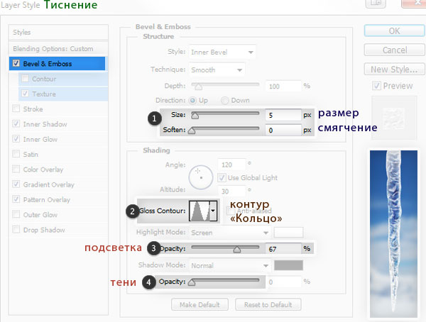Click the Gloss Contour curve thumbnail
Image resolution: width=426 pixels, height=322 pixels.
200,211
